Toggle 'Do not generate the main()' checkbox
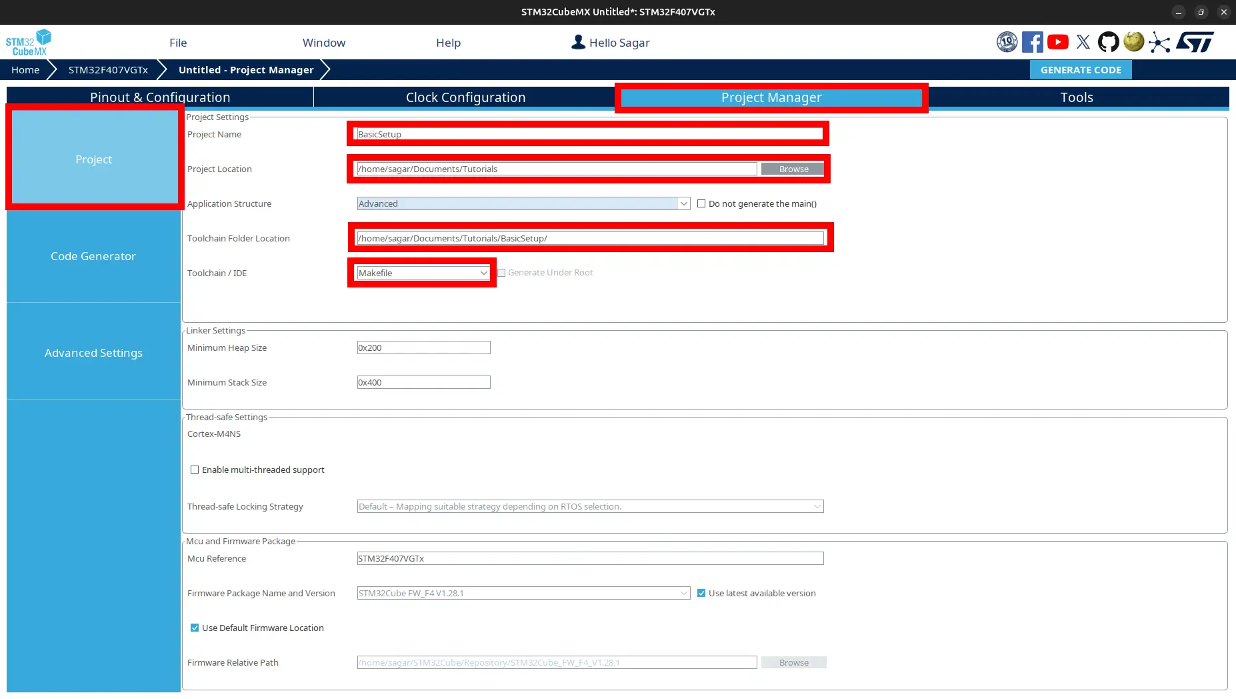The width and height of the screenshot is (1236, 699). click(701, 203)
